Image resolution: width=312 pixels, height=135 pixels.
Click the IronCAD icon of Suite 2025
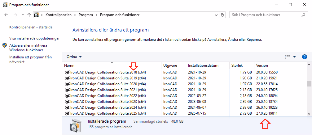67,114
